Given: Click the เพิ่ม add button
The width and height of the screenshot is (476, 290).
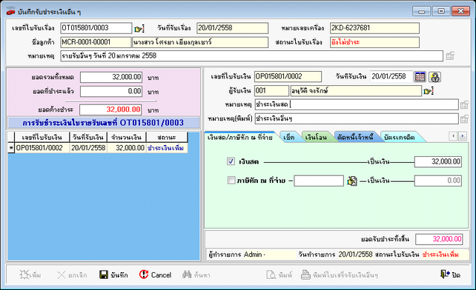Looking at the screenshot, I should tap(30, 275).
